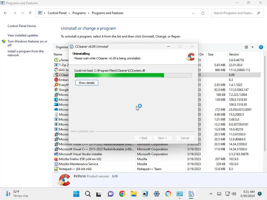Select the µTorrent program icon
This screenshot has height=200, width=267.
[56, 60]
